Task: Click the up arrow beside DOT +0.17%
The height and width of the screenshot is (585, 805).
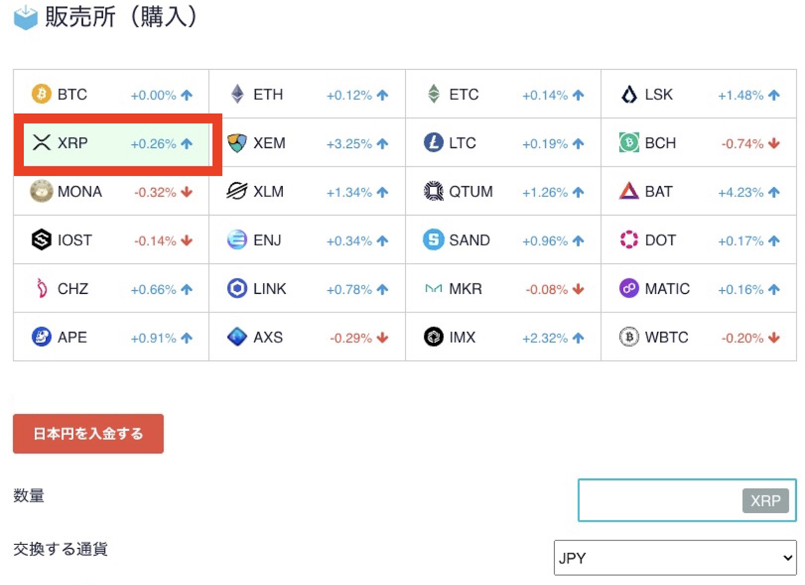Action: click(x=774, y=241)
